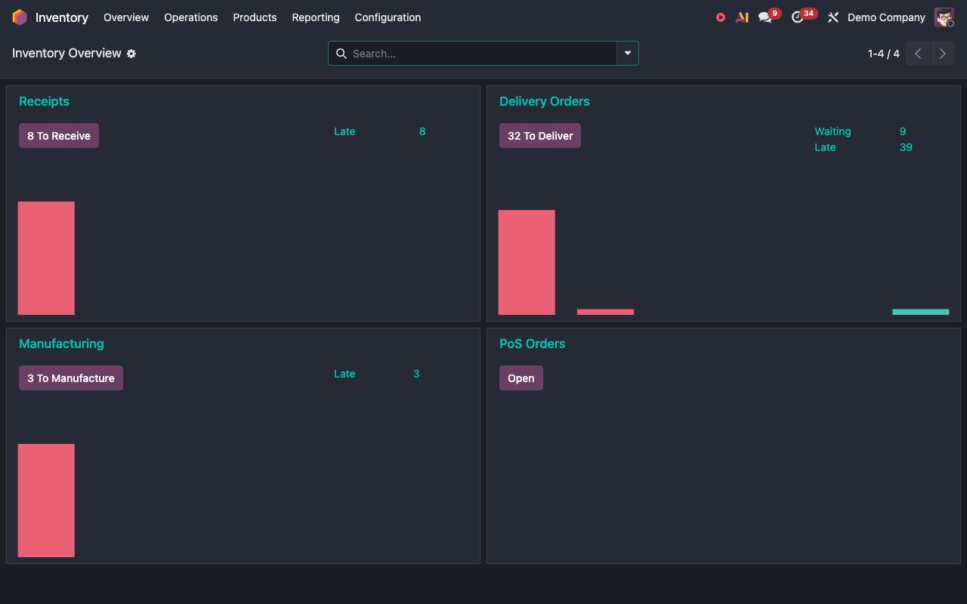Viewport: 967px width, 604px height.
Task: Click the 3 To Manufacture button
Action: tap(71, 378)
